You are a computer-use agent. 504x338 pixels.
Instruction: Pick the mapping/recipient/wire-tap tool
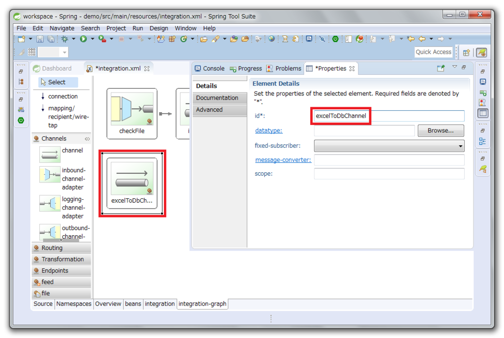tap(64, 117)
